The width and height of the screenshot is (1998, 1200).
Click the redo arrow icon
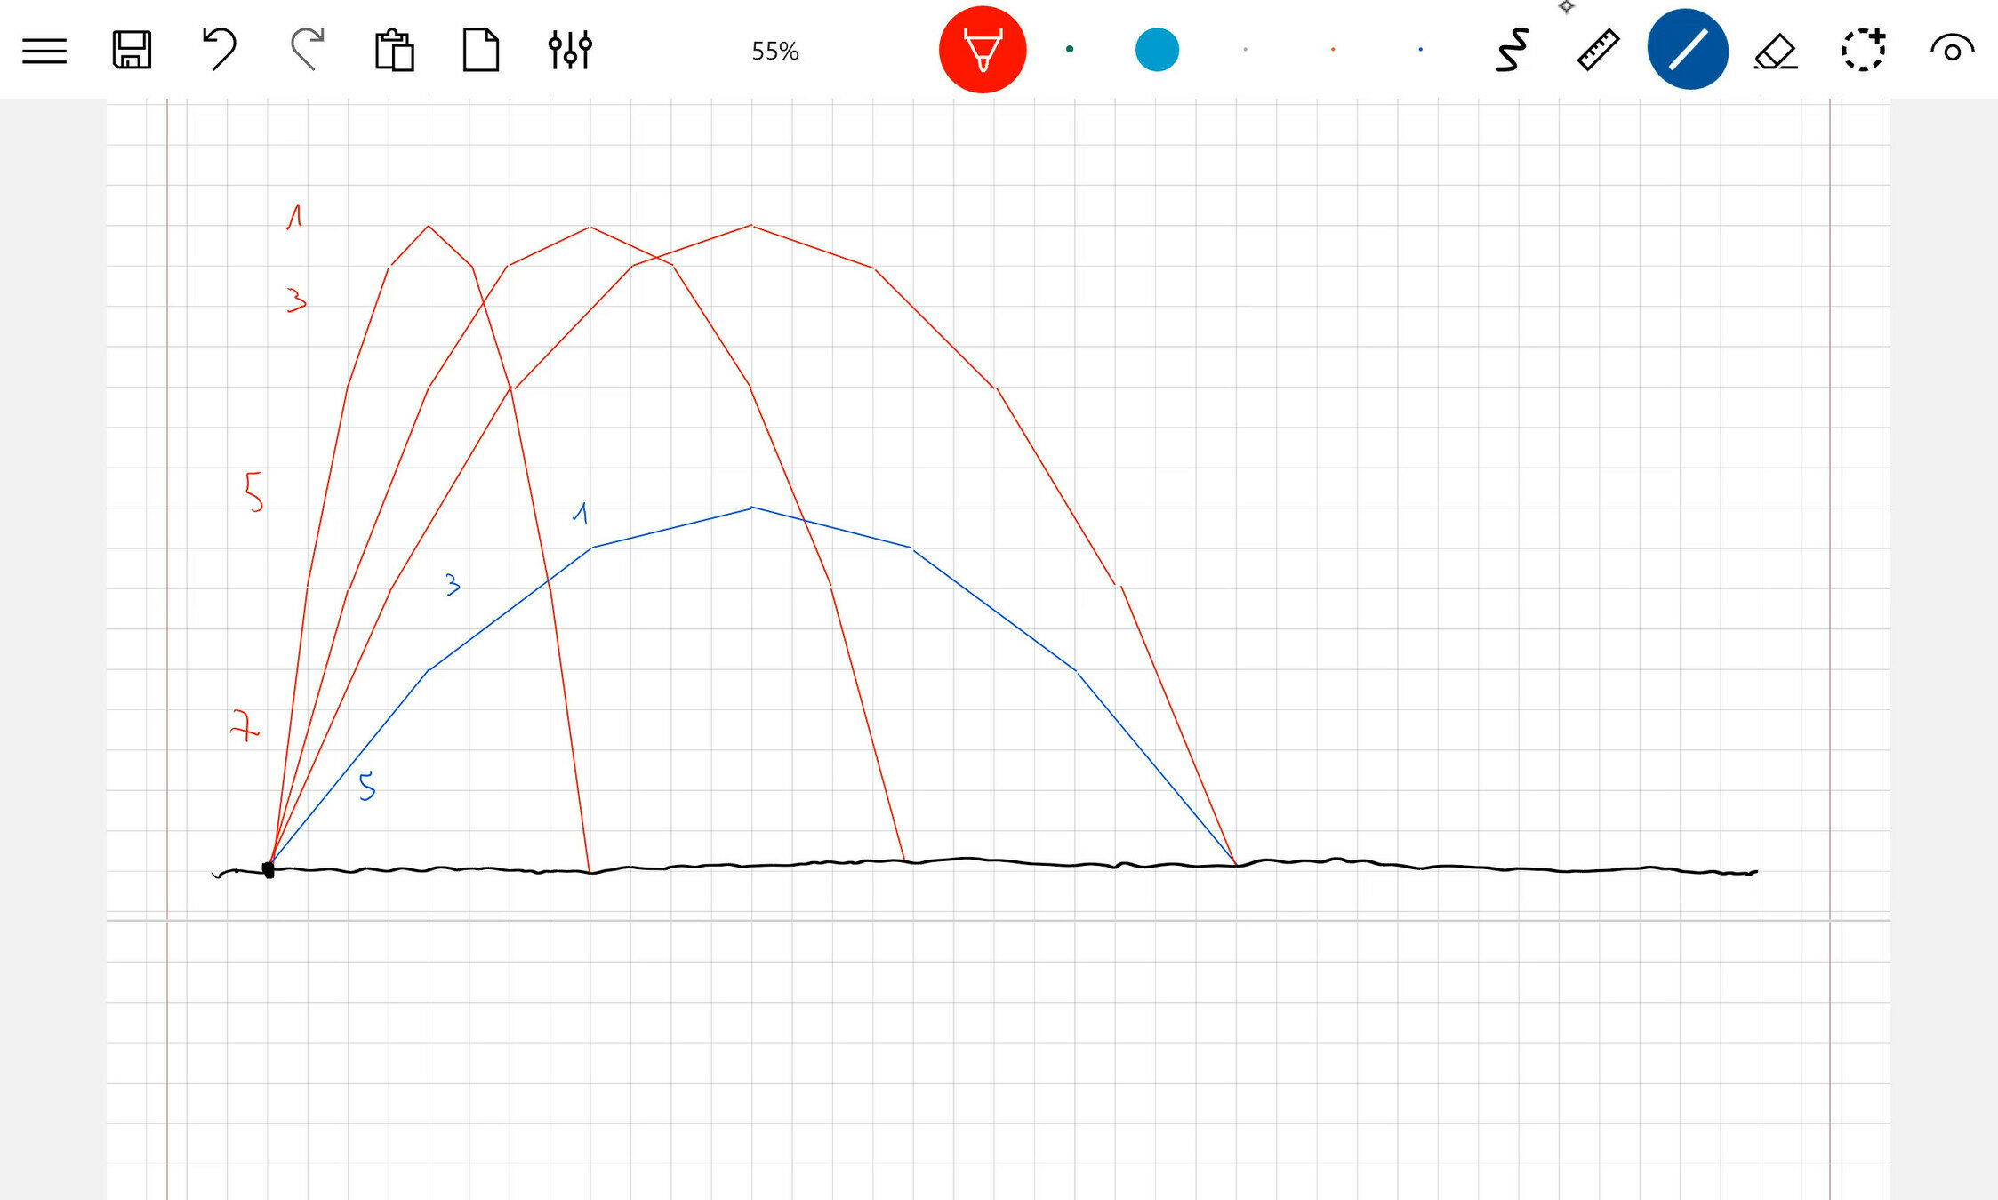pos(307,49)
